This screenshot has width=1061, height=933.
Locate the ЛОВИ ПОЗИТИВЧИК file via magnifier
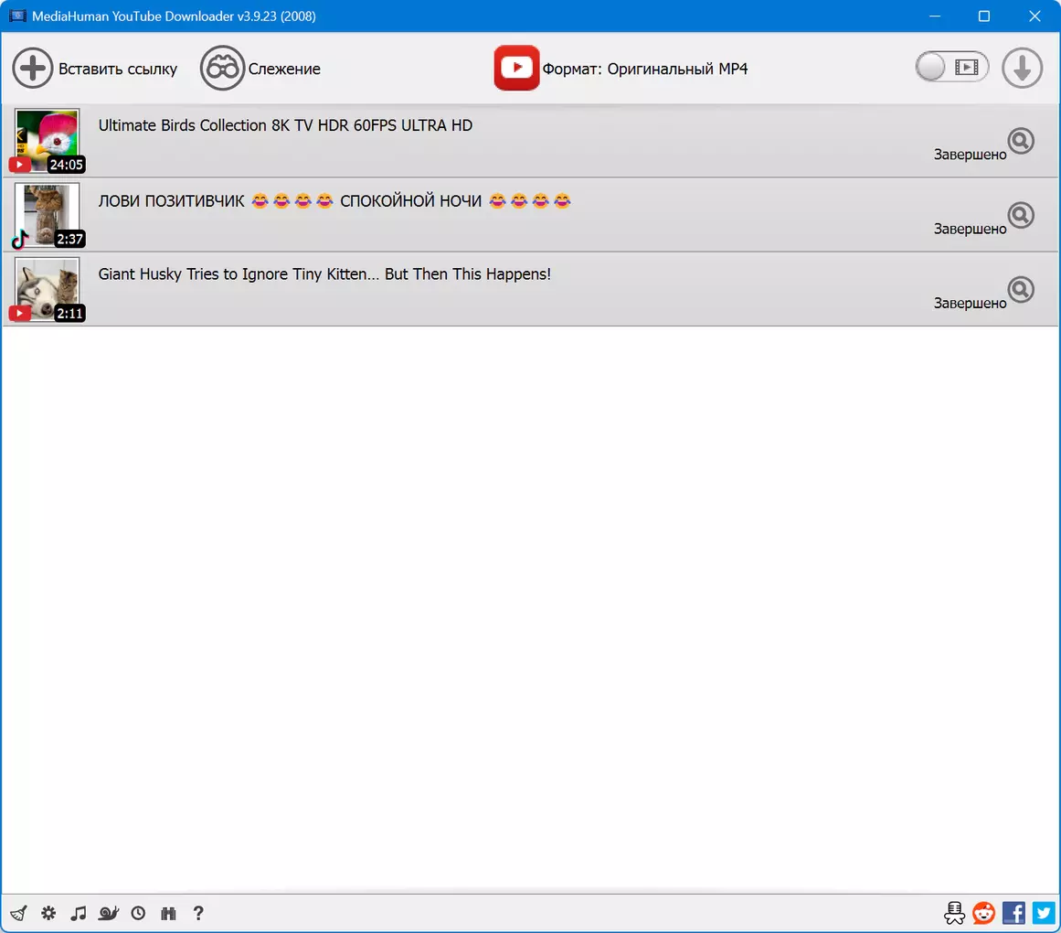(1021, 215)
